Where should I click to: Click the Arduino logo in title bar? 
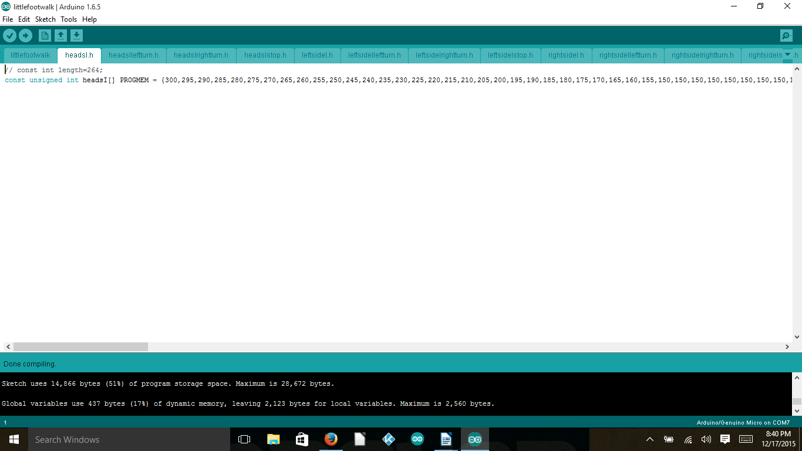point(6,6)
